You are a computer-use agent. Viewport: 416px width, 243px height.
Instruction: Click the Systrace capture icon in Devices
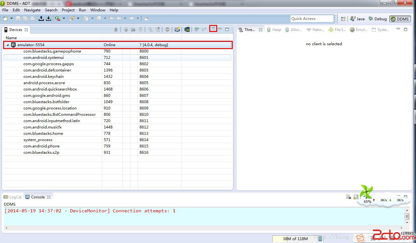pos(197,29)
